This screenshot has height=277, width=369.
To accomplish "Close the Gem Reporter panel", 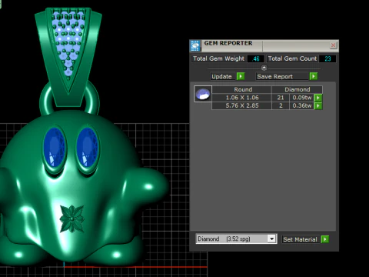I will [333, 45].
